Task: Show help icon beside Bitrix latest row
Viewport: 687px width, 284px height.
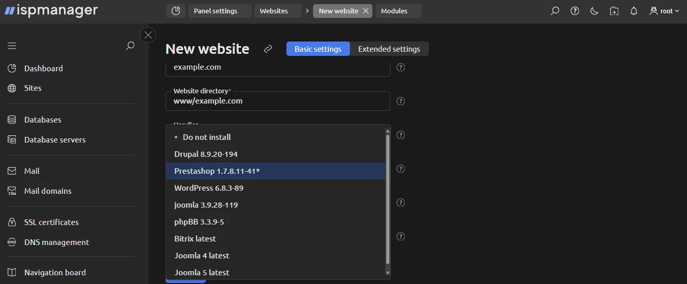Action: [x=401, y=236]
